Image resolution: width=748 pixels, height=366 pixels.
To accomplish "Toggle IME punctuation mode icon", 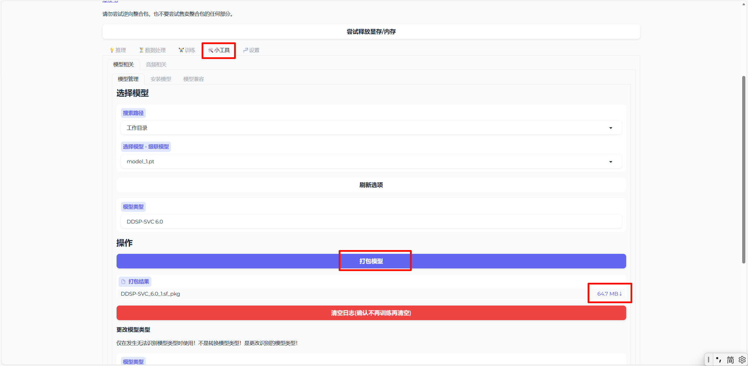I will (719, 360).
